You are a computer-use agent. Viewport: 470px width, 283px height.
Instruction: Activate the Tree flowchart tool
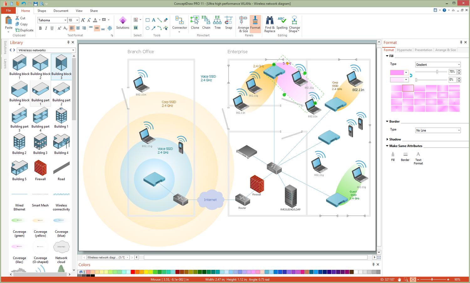[x=217, y=23]
